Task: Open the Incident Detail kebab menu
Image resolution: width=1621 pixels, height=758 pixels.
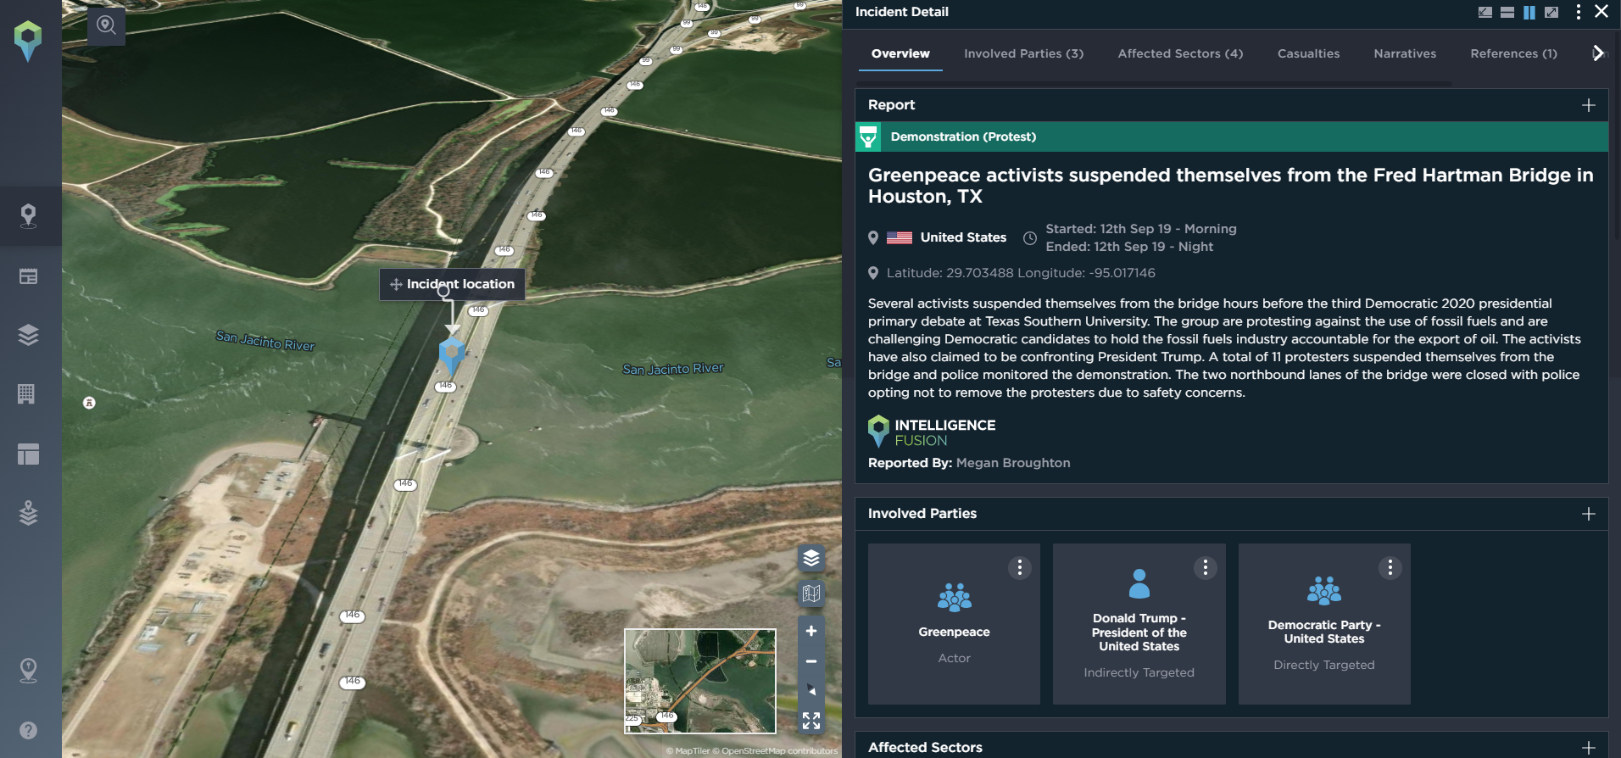Action: point(1578,12)
